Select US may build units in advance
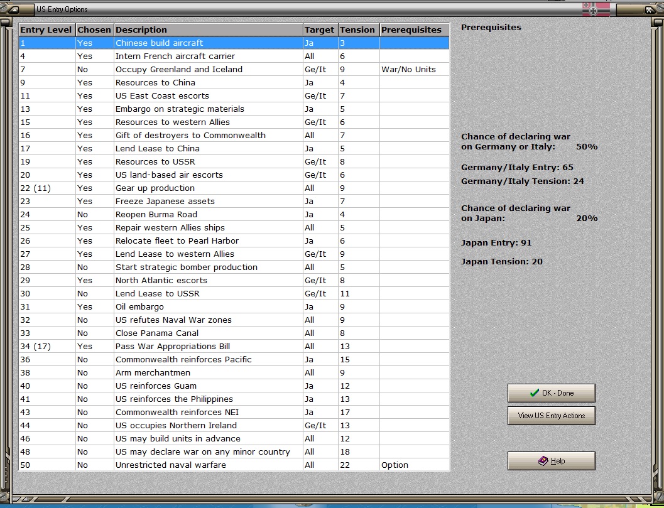Screen dimensions: 664x508 [x=234, y=438]
